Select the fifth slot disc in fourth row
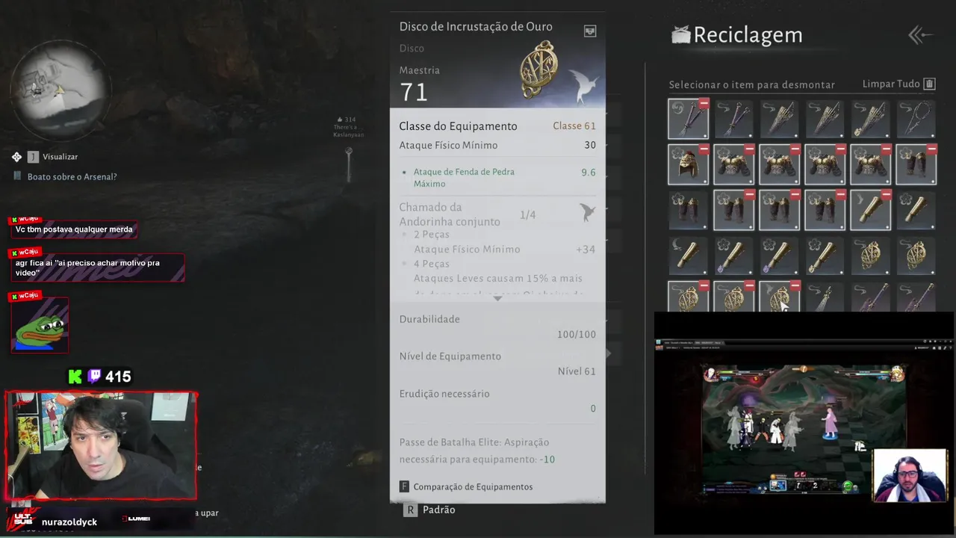This screenshot has width=956, height=538. [870, 256]
